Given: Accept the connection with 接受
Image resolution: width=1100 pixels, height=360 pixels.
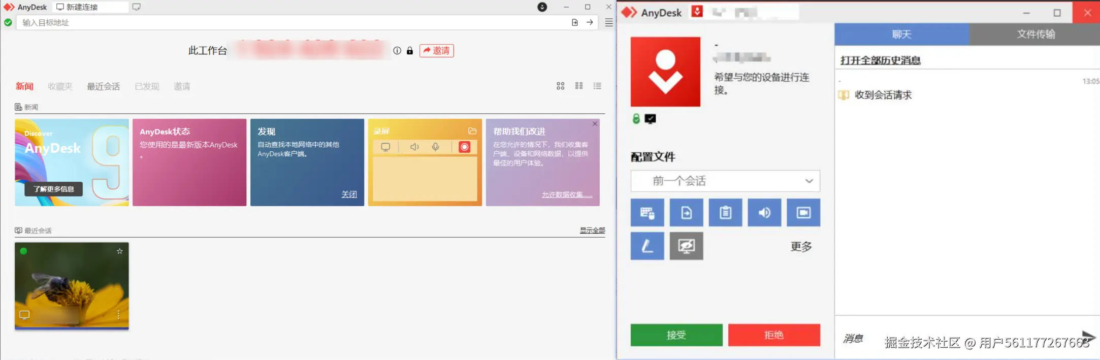Looking at the screenshot, I should [676, 335].
